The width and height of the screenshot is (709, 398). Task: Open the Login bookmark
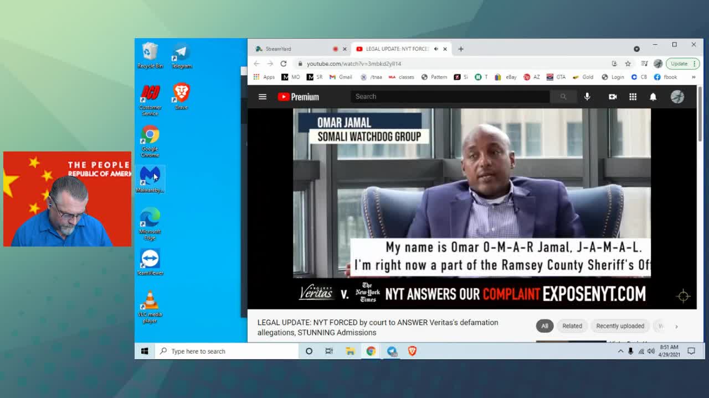click(x=613, y=77)
